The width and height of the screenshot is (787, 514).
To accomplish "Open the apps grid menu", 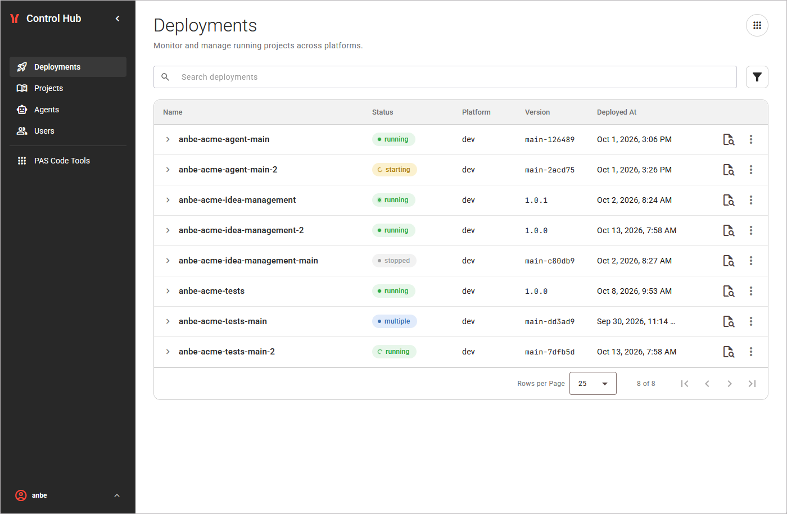I will tap(757, 25).
